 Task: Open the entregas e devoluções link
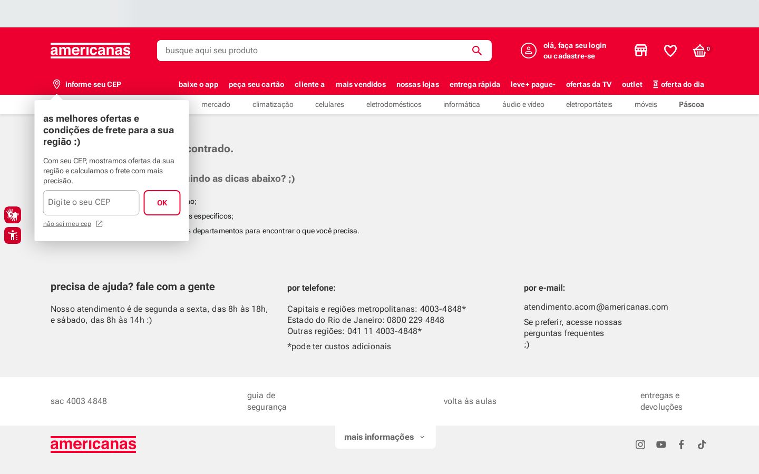point(661,401)
